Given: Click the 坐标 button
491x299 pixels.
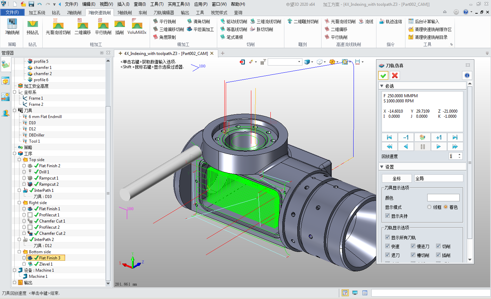Looking at the screenshot, I should point(397,179).
